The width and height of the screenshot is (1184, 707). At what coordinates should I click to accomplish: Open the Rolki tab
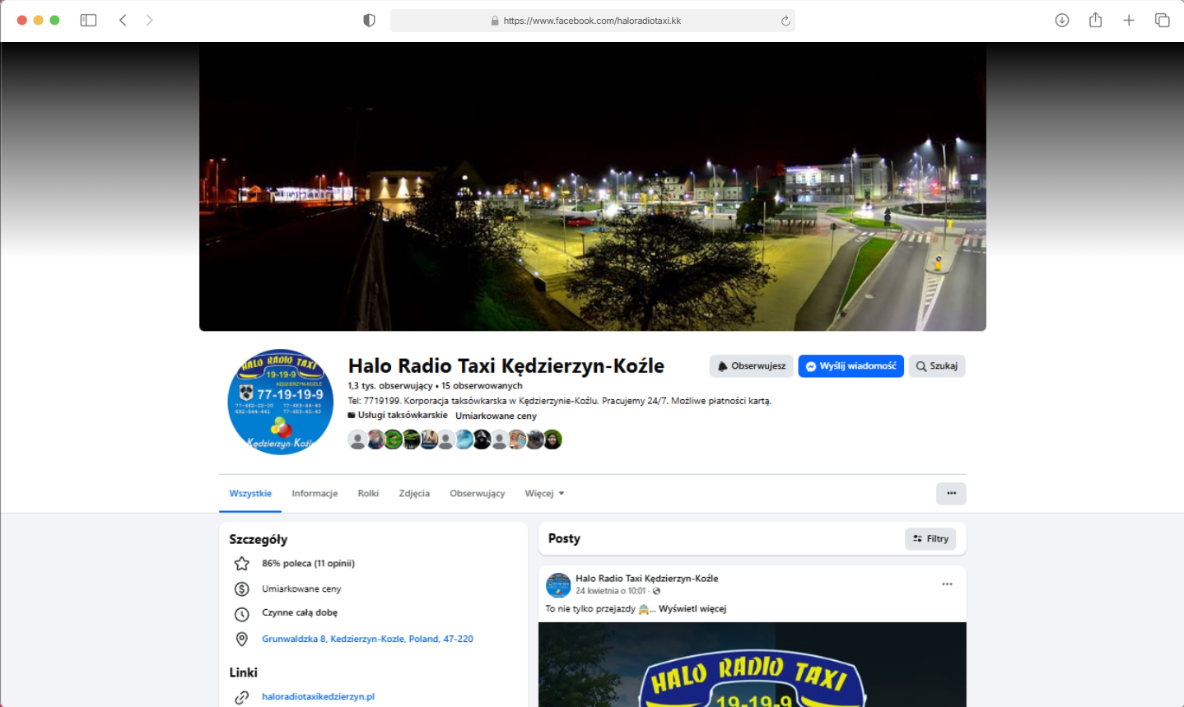(x=368, y=494)
